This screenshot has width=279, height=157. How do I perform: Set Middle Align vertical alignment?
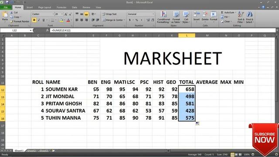coord(82,14)
